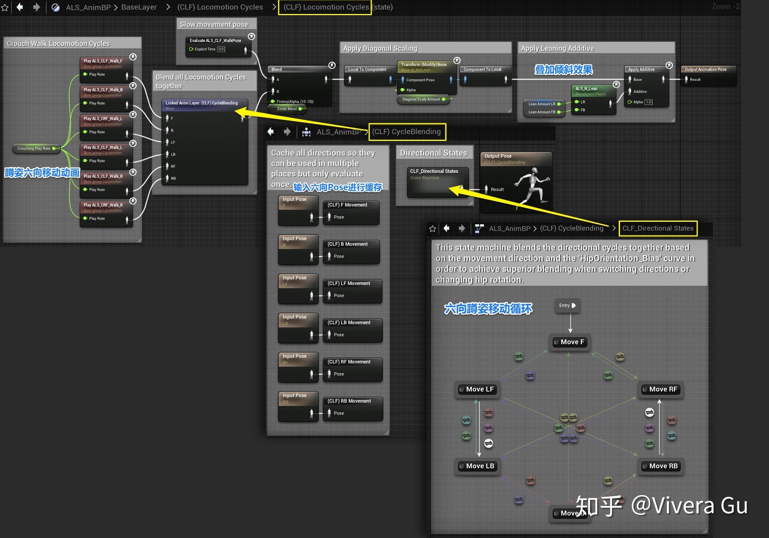This screenshot has width=769, height=538.
Task: Click the skeleton icon beside ALS_AnimBP breadcrumb
Action: click(x=306, y=132)
